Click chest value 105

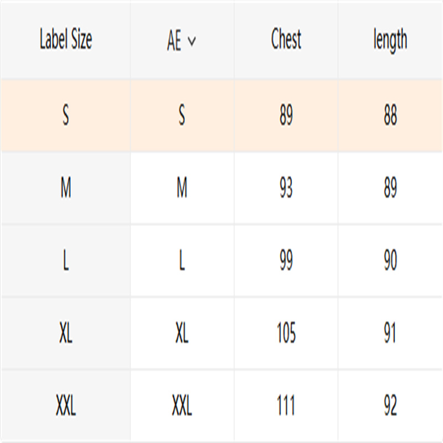(286, 333)
